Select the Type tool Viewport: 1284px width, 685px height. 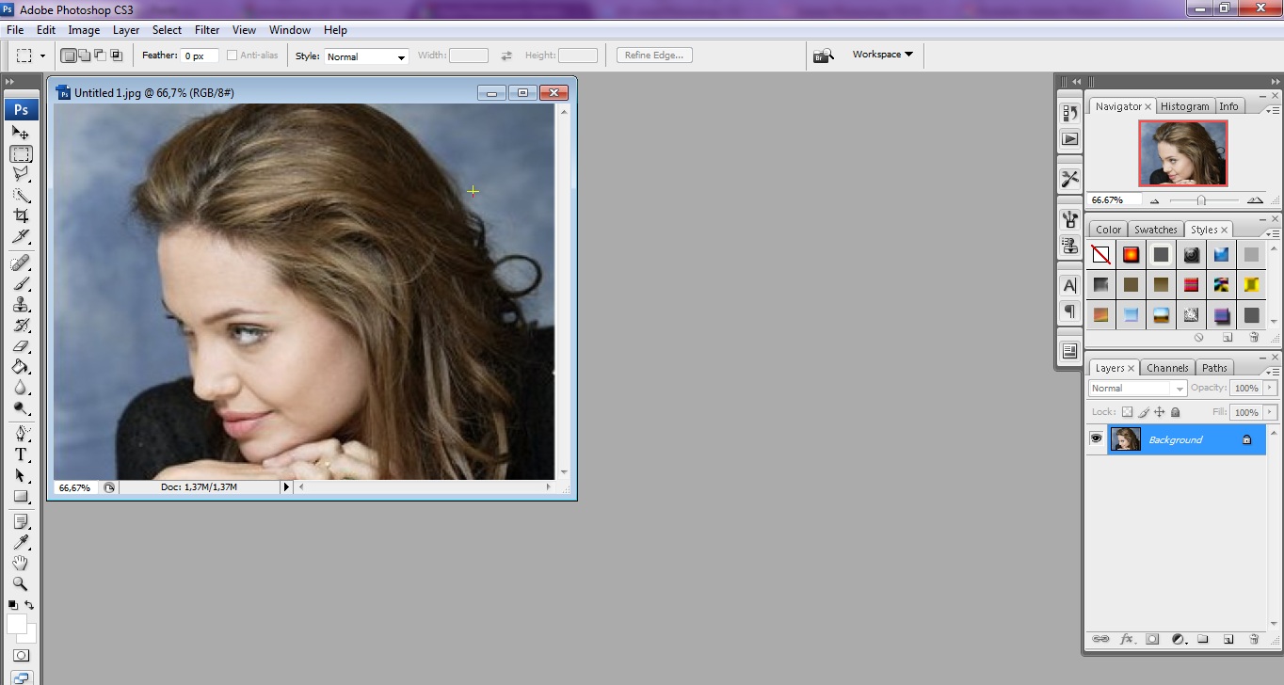point(21,454)
